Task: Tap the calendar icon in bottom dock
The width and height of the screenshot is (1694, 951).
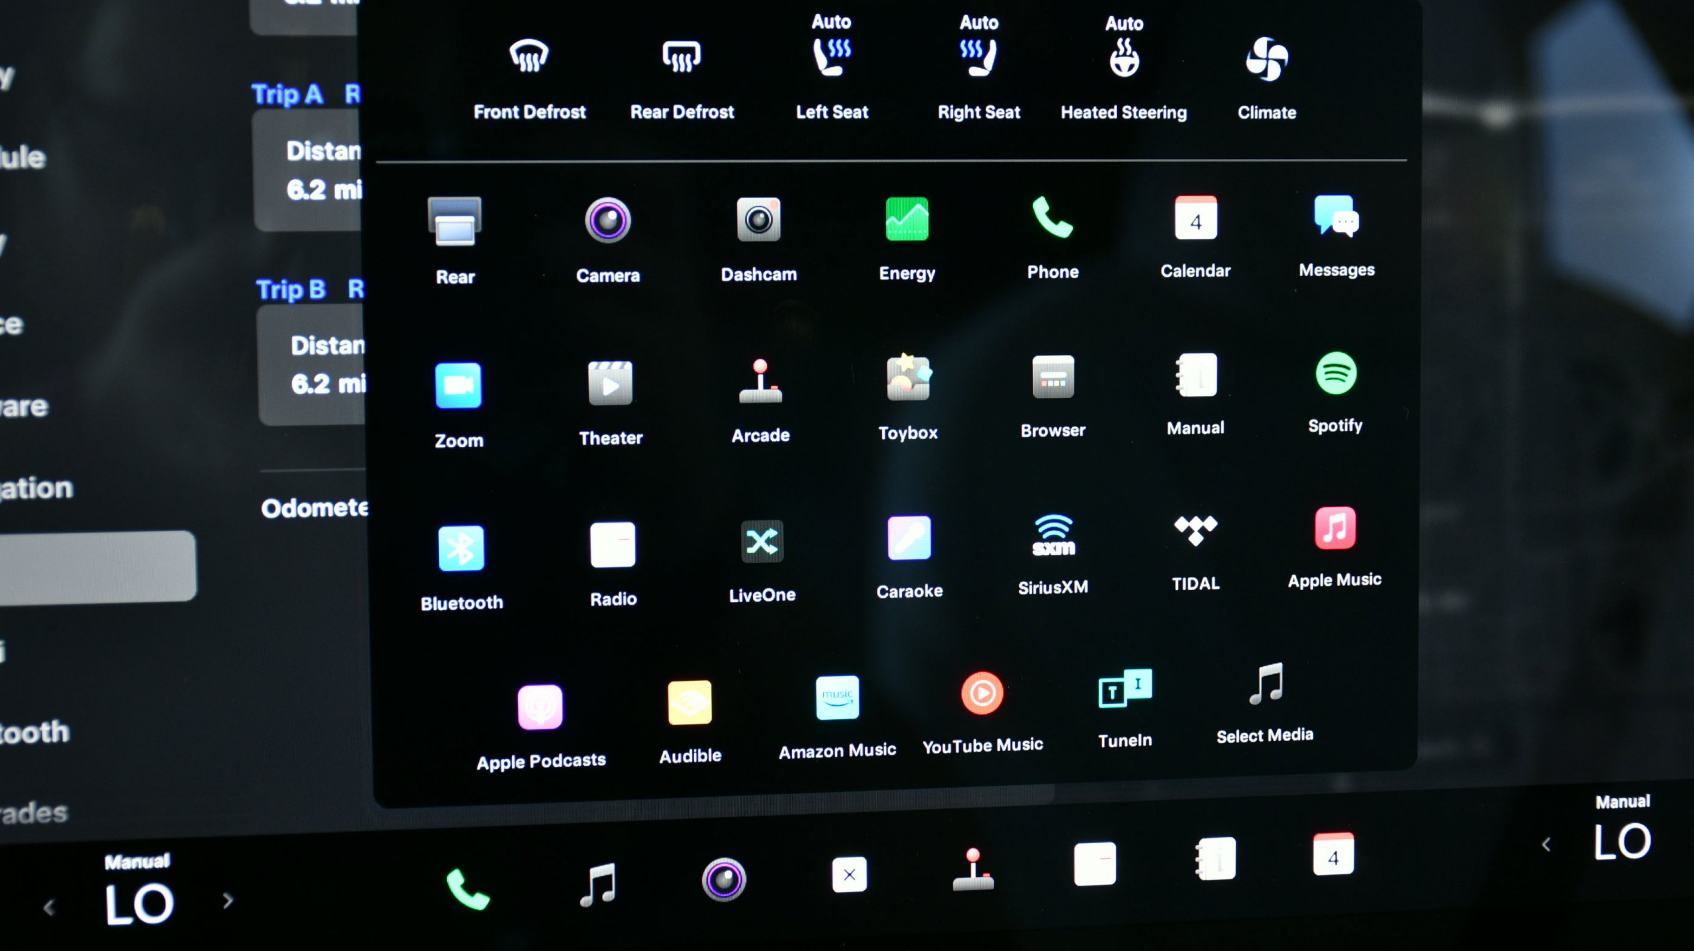Action: click(x=1333, y=853)
